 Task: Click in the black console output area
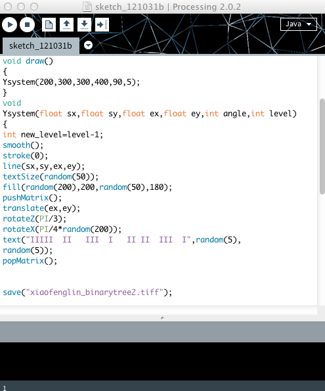[163, 361]
